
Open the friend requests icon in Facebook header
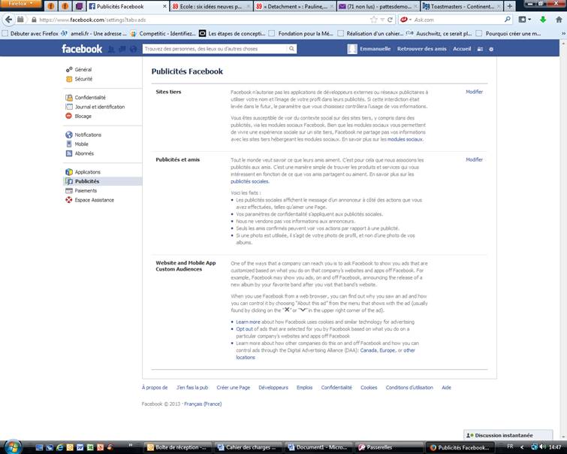tap(111, 50)
